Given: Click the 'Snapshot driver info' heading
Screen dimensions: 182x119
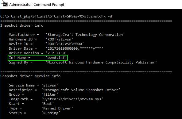Looking at the screenshot, I should (x=22, y=25).
